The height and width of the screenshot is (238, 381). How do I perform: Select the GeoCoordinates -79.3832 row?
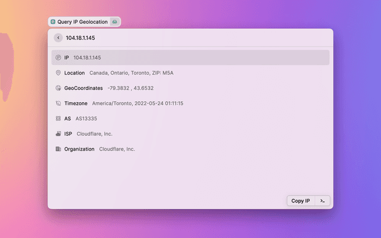[190, 88]
